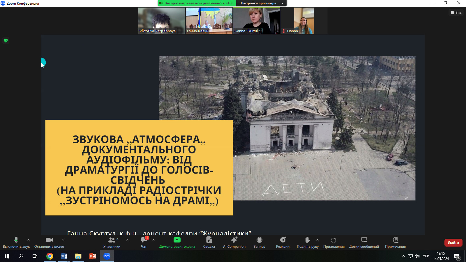The image size is (466, 262).
Task: Open the Вид layout menu
Action: [x=456, y=13]
